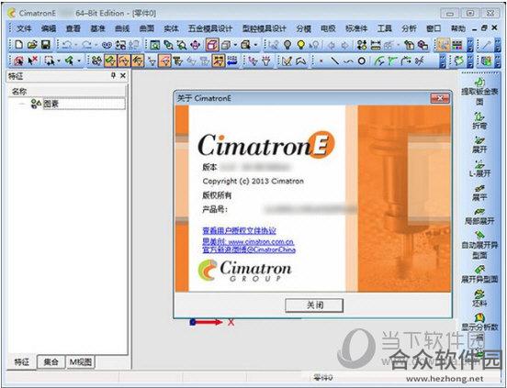The image size is (507, 388).
Task: Click 提取钣金表面 tool in right panel
Action: coord(479,92)
